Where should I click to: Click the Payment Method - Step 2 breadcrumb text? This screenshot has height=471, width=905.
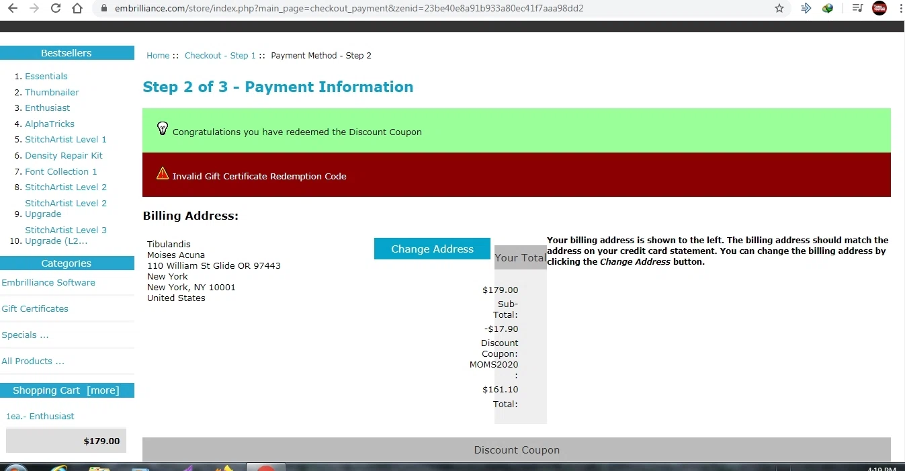[321, 56]
